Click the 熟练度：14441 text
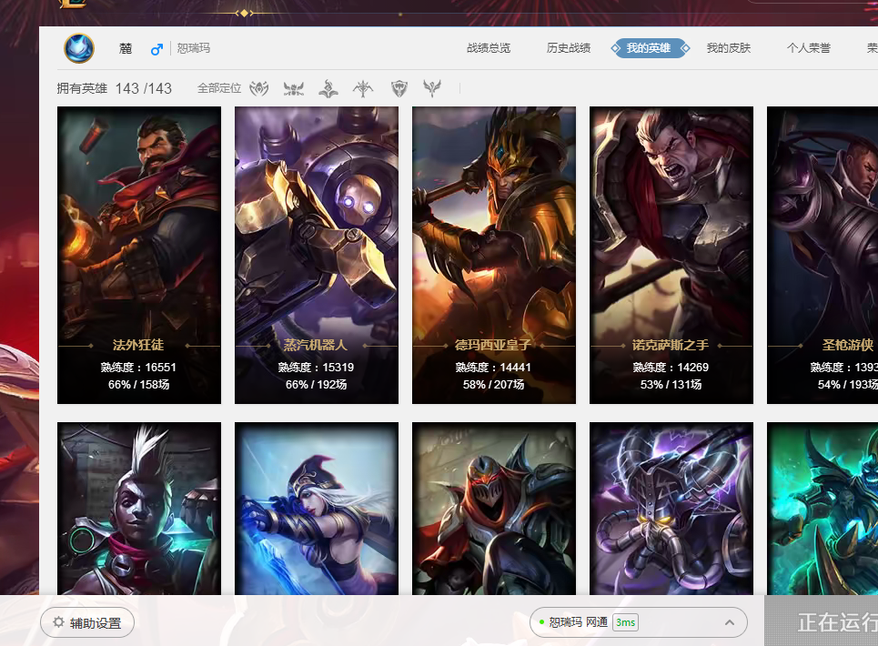Viewport: 878px width, 646px height. [493, 368]
